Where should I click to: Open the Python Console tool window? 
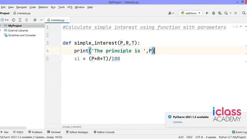104,132
